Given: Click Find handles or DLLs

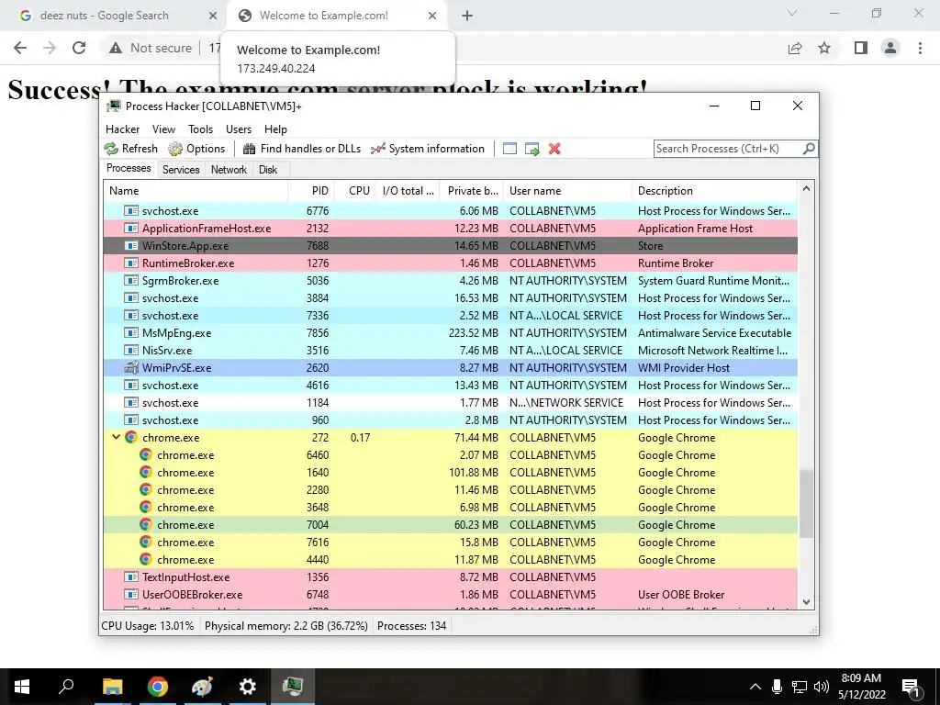Looking at the screenshot, I should pos(301,149).
